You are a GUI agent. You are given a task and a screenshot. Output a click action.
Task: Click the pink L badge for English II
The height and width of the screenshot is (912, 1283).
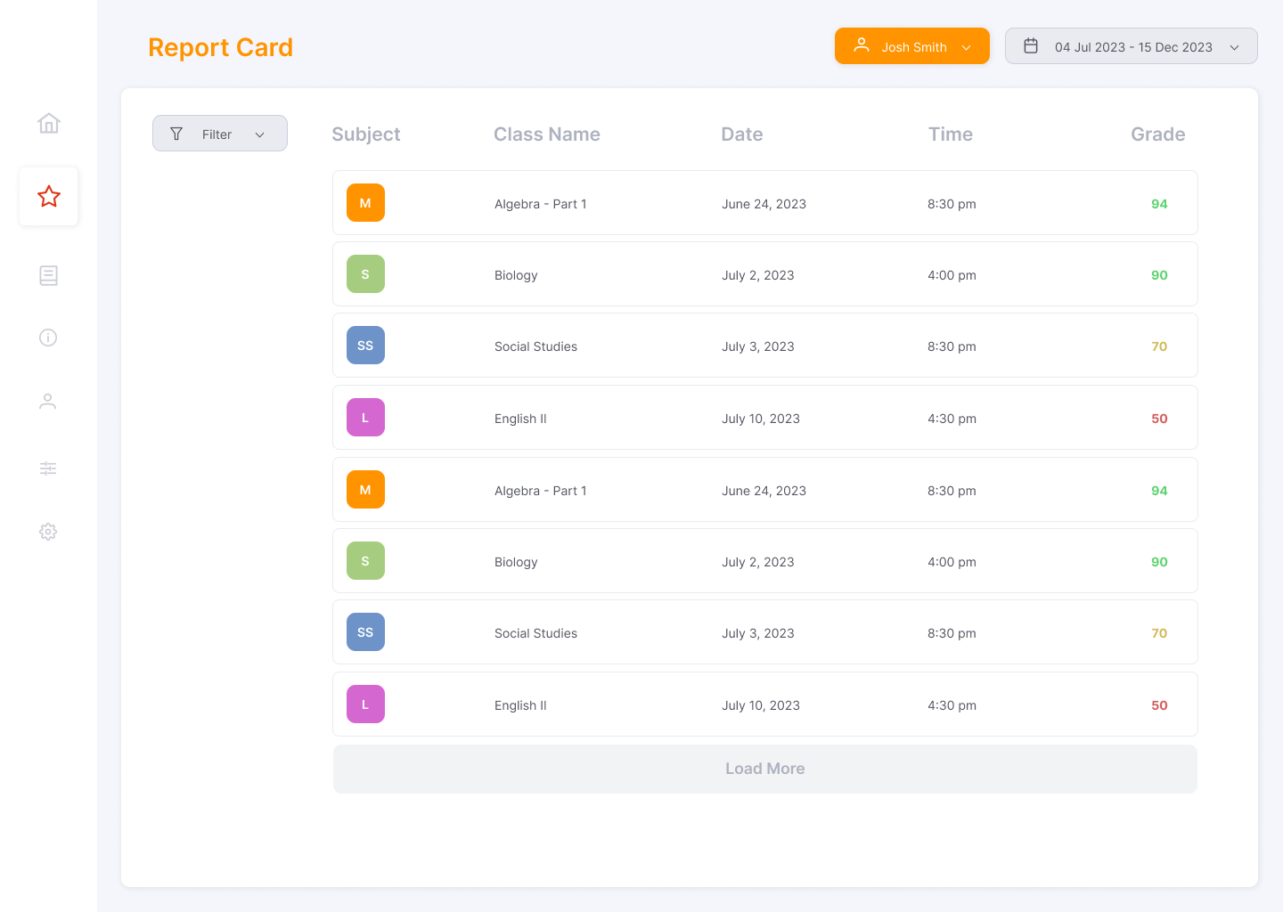click(x=365, y=417)
